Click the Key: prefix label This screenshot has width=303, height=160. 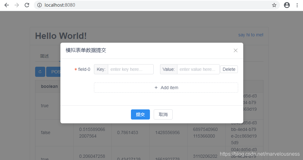(101, 69)
